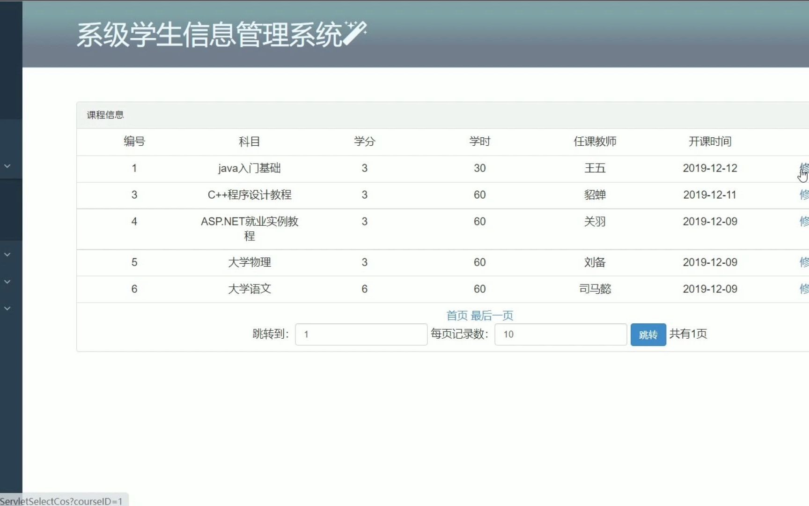This screenshot has height=506, width=809.
Task: Click the magic wand icon in title
Action: tap(355, 33)
